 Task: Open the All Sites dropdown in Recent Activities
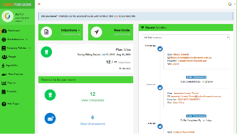coord(186,38)
